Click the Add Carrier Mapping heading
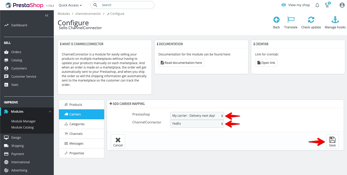Image resolution: width=347 pixels, height=175 pixels. tap(127, 104)
